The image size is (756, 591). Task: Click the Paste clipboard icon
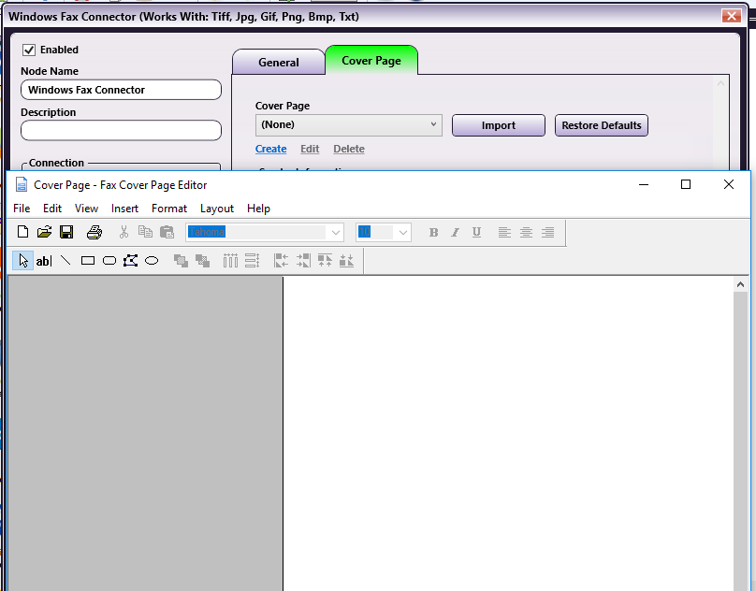coord(167,232)
